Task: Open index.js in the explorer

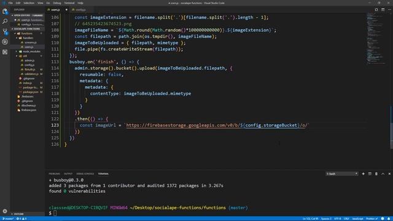Action: tap(27, 83)
